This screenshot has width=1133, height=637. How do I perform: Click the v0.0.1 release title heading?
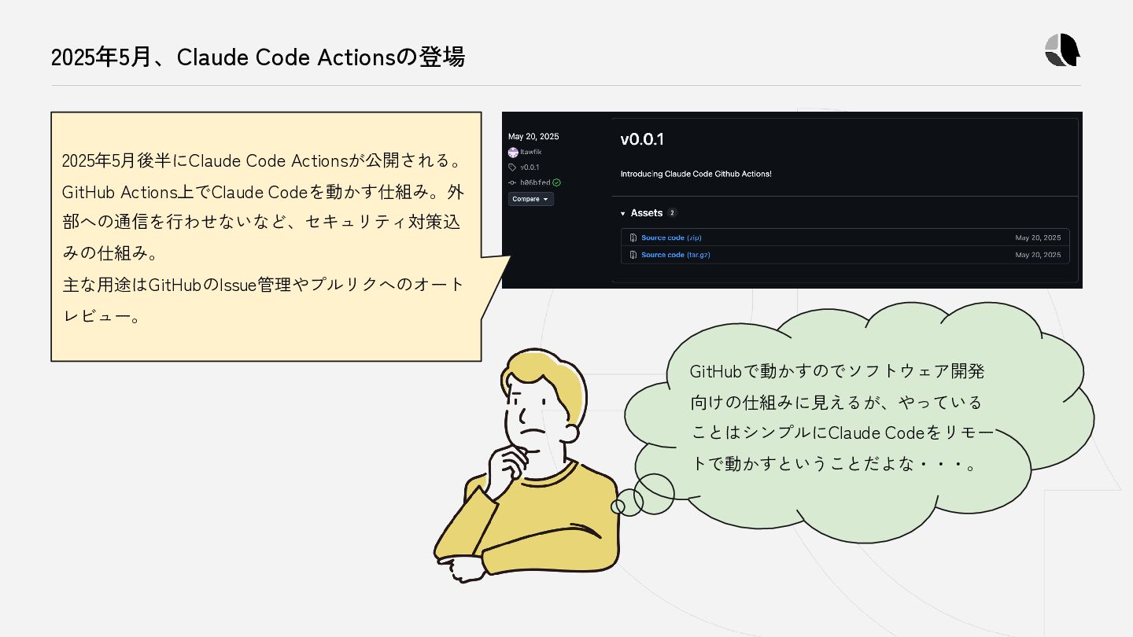642,139
